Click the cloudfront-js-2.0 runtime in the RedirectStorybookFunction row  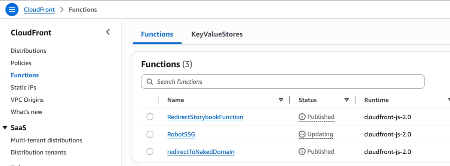(388, 117)
